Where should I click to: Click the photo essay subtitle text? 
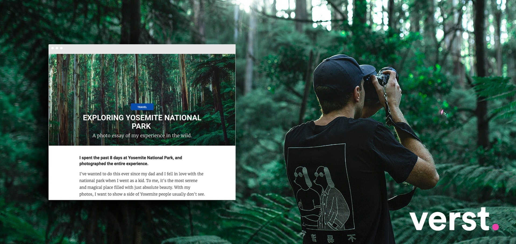click(142, 135)
